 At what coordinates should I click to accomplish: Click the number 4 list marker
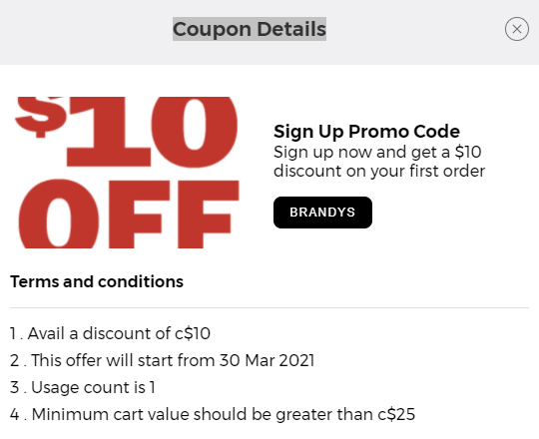(x=15, y=414)
